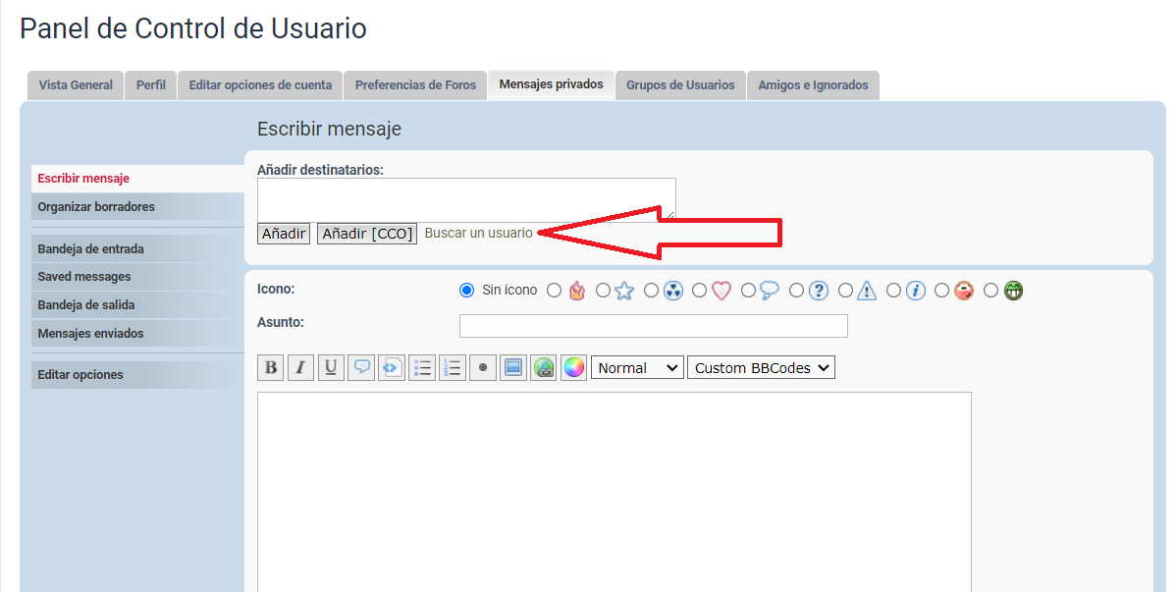The height and width of the screenshot is (592, 1176).
Task: Go to 'Bandeja de entrada' in the sidebar
Action: [91, 249]
